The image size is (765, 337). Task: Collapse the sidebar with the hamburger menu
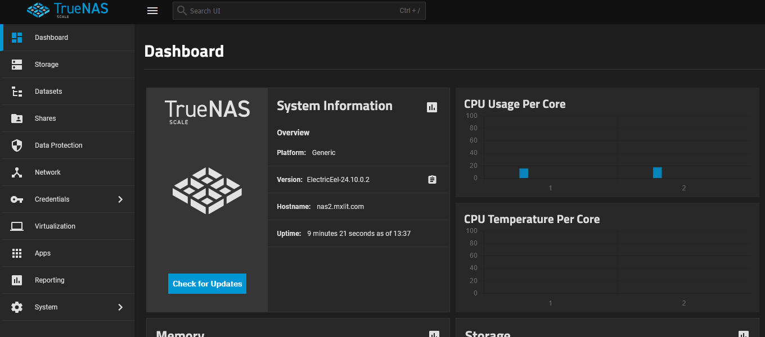(152, 10)
